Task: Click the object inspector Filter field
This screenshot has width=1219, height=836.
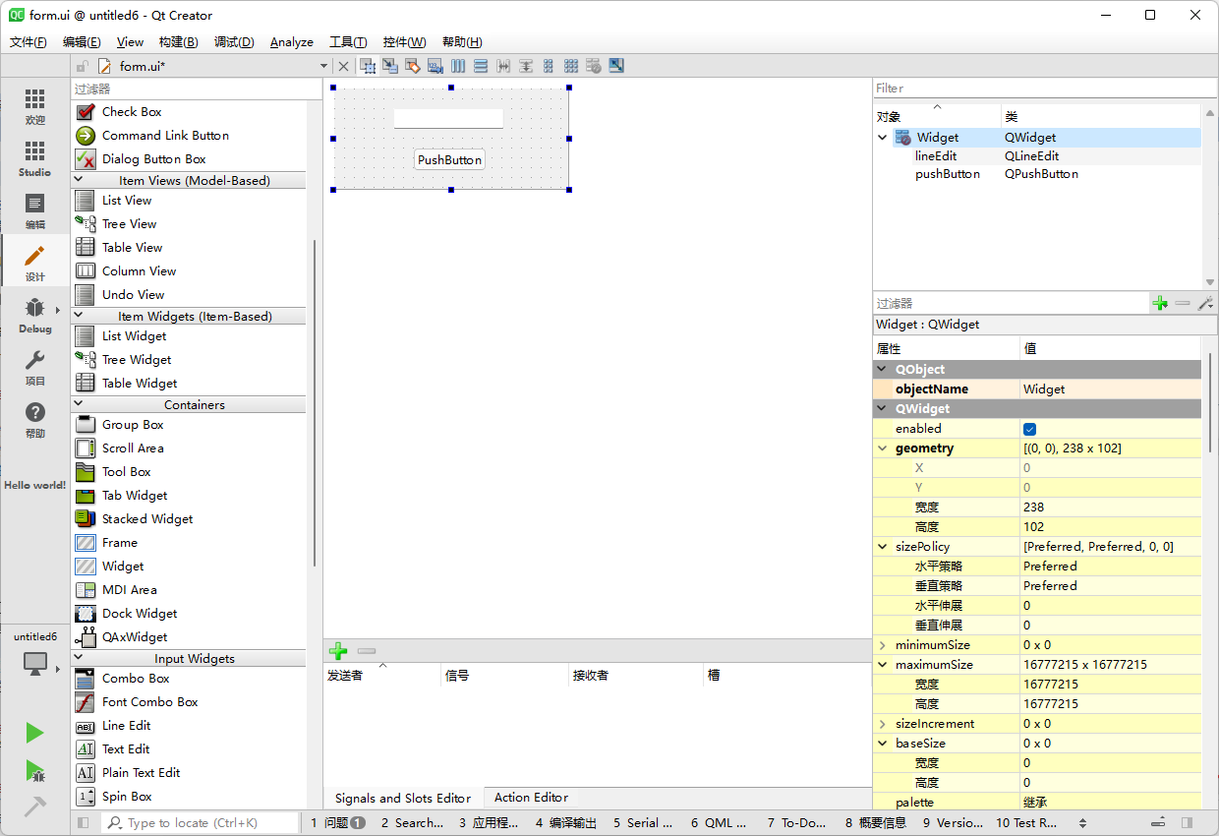Action: 1045,89
